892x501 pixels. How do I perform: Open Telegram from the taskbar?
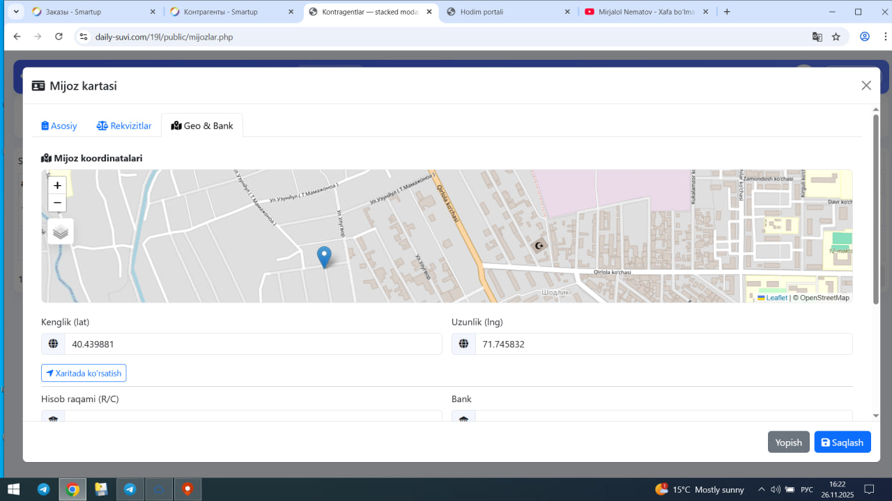click(x=43, y=489)
